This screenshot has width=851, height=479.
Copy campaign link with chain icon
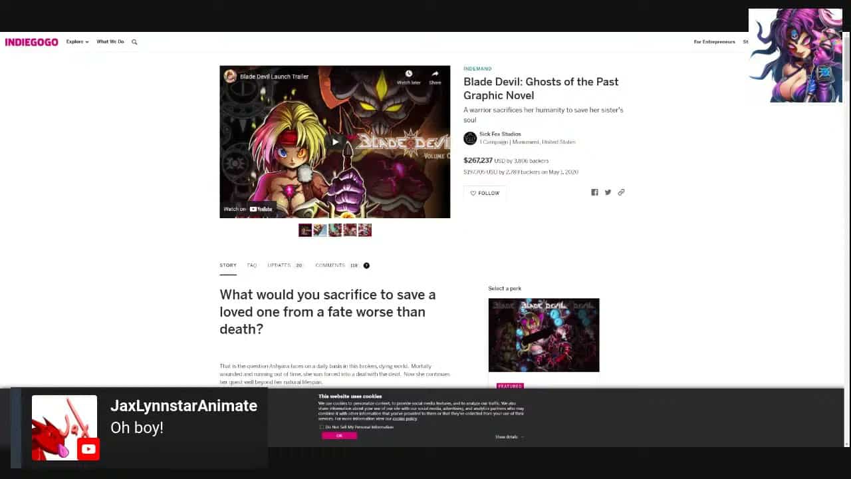[x=621, y=192]
